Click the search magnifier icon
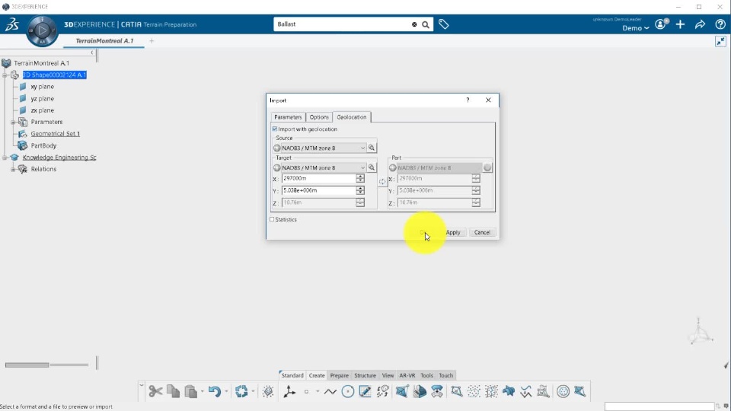731x411 pixels. click(426, 24)
